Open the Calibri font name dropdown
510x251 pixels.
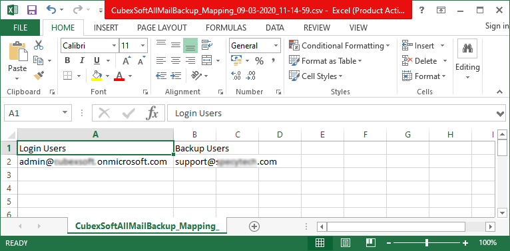[x=114, y=46]
